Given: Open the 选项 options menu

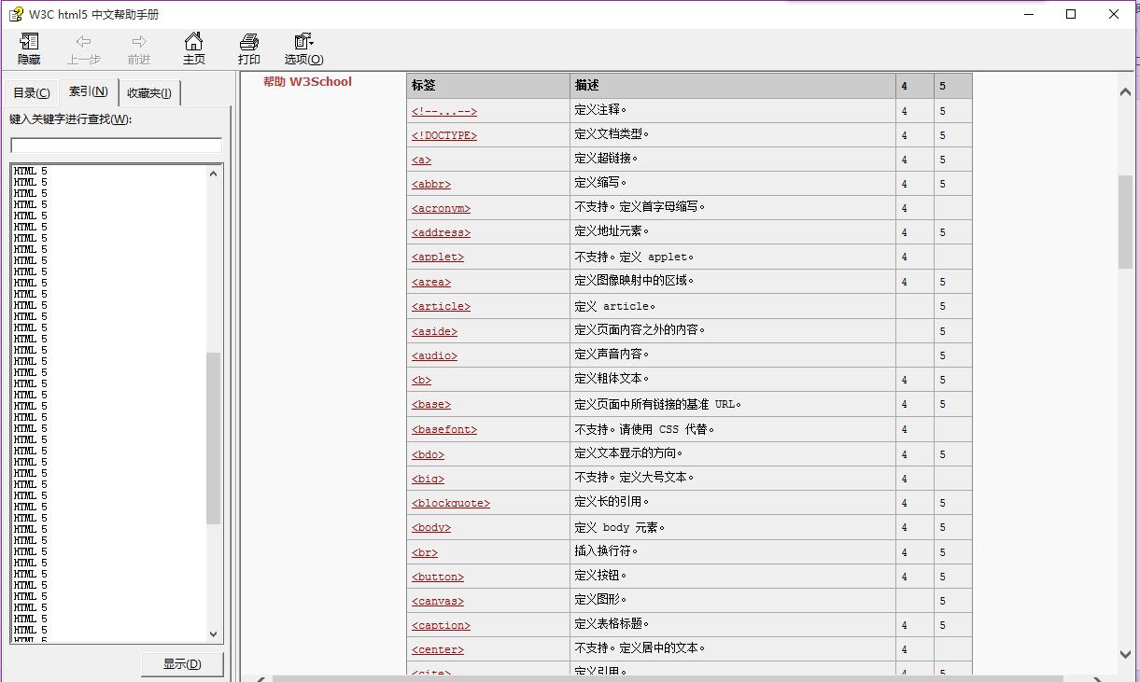Looking at the screenshot, I should (301, 48).
